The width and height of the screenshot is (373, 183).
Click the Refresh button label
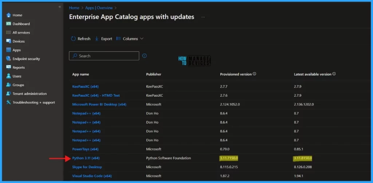coord(84,38)
